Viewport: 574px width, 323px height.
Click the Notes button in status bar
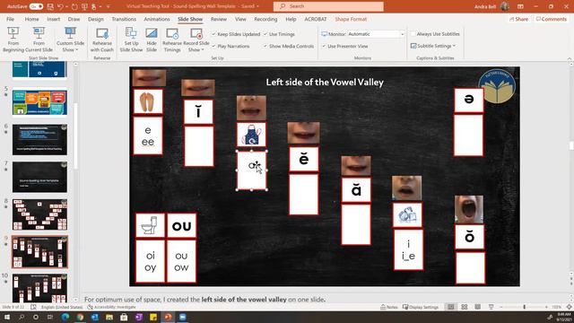tap(389, 307)
